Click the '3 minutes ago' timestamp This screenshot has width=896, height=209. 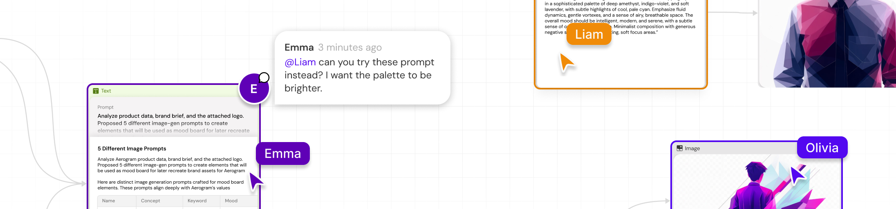[x=350, y=48]
